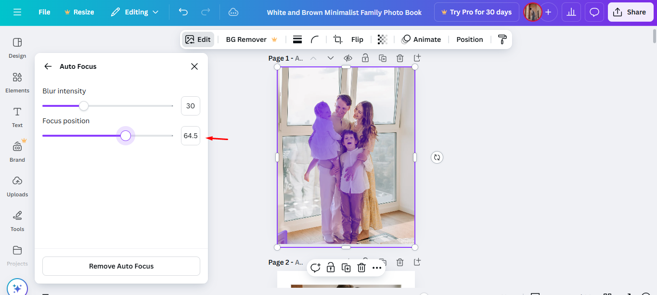Click the Remove Auto Focus button
The width and height of the screenshot is (657, 295).
tap(121, 266)
